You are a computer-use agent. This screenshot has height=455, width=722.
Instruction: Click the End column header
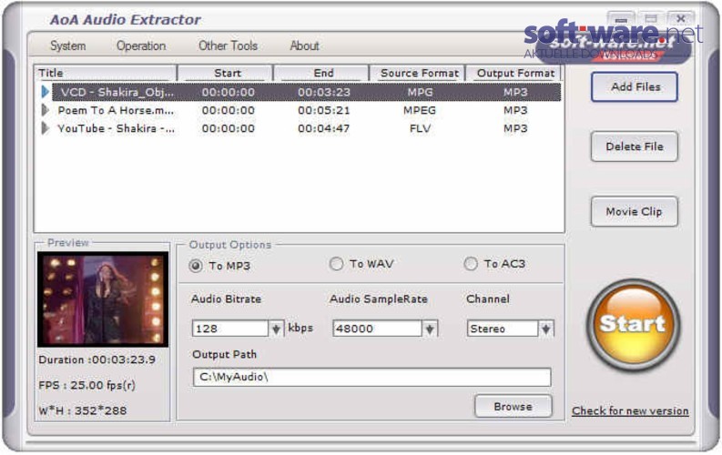pyautogui.click(x=321, y=73)
